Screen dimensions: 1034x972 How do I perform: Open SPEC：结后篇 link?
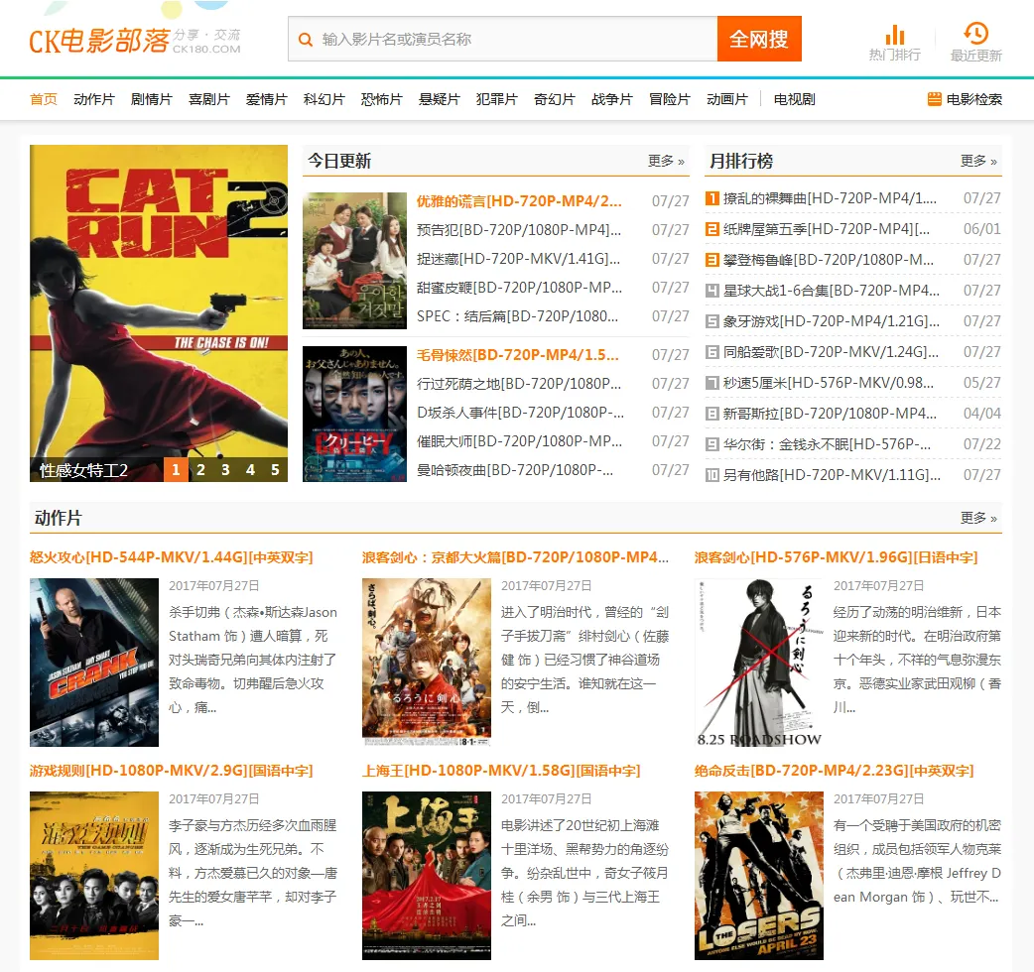(518, 316)
